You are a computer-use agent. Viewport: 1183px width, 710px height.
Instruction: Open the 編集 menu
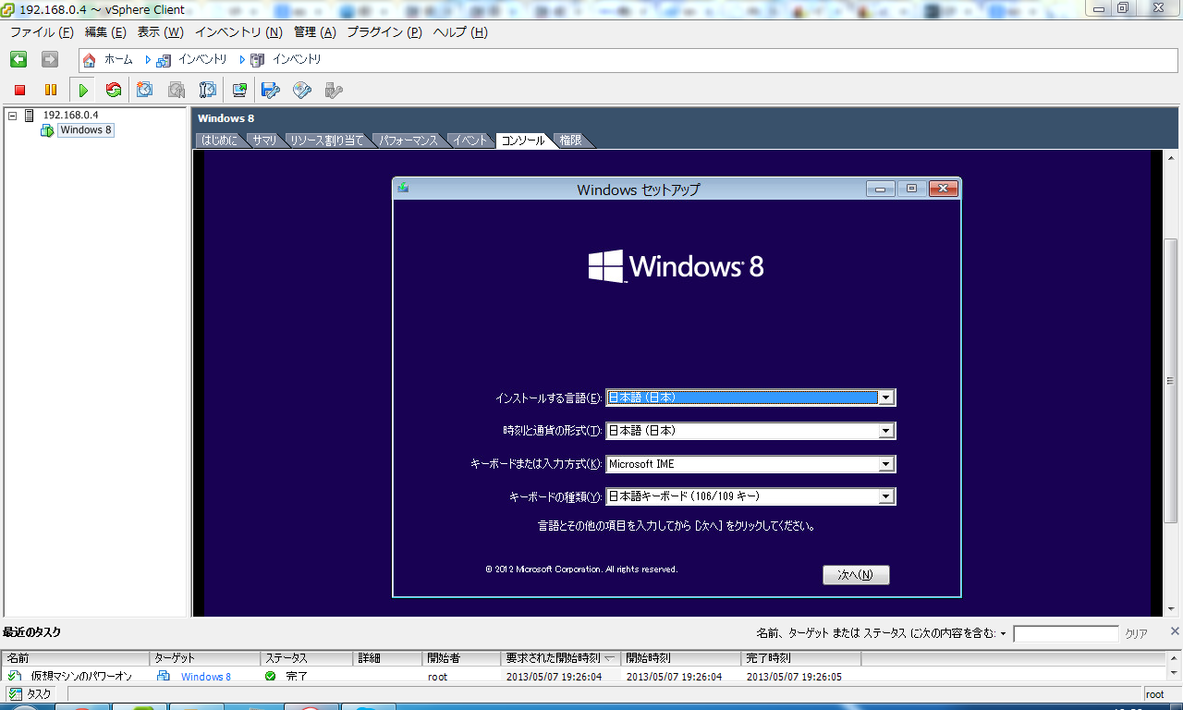(x=105, y=32)
